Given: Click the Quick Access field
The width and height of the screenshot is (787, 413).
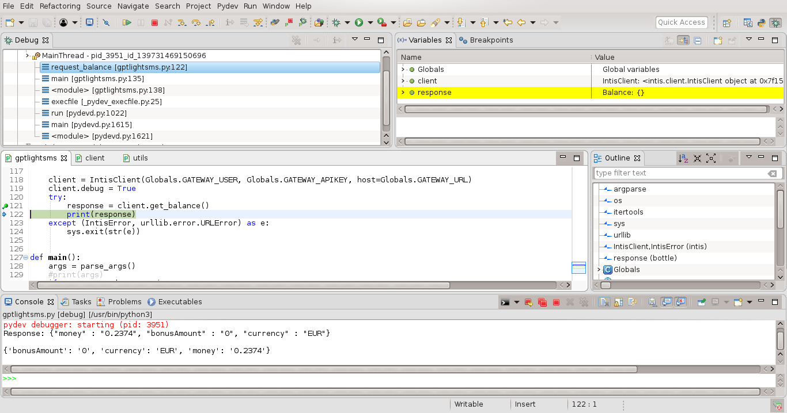Looking at the screenshot, I should 682,22.
